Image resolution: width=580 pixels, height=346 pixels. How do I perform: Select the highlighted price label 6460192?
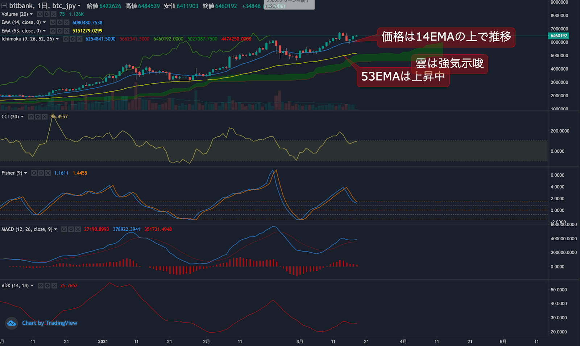[x=558, y=36]
